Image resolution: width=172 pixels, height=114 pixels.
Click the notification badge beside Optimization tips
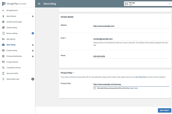tap(33, 79)
